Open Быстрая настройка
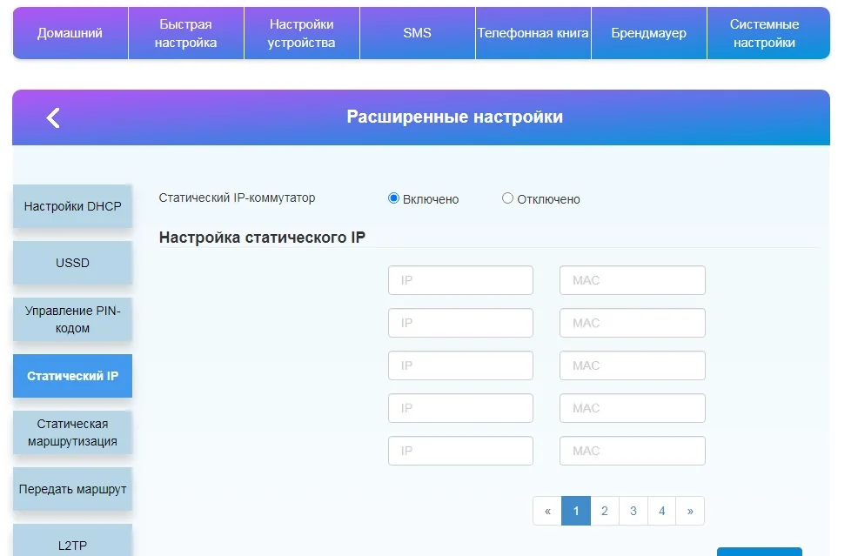 click(185, 32)
